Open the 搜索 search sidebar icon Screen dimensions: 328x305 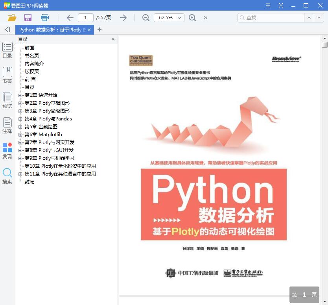pos(7,176)
